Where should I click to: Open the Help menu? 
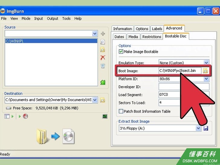pos(78,18)
